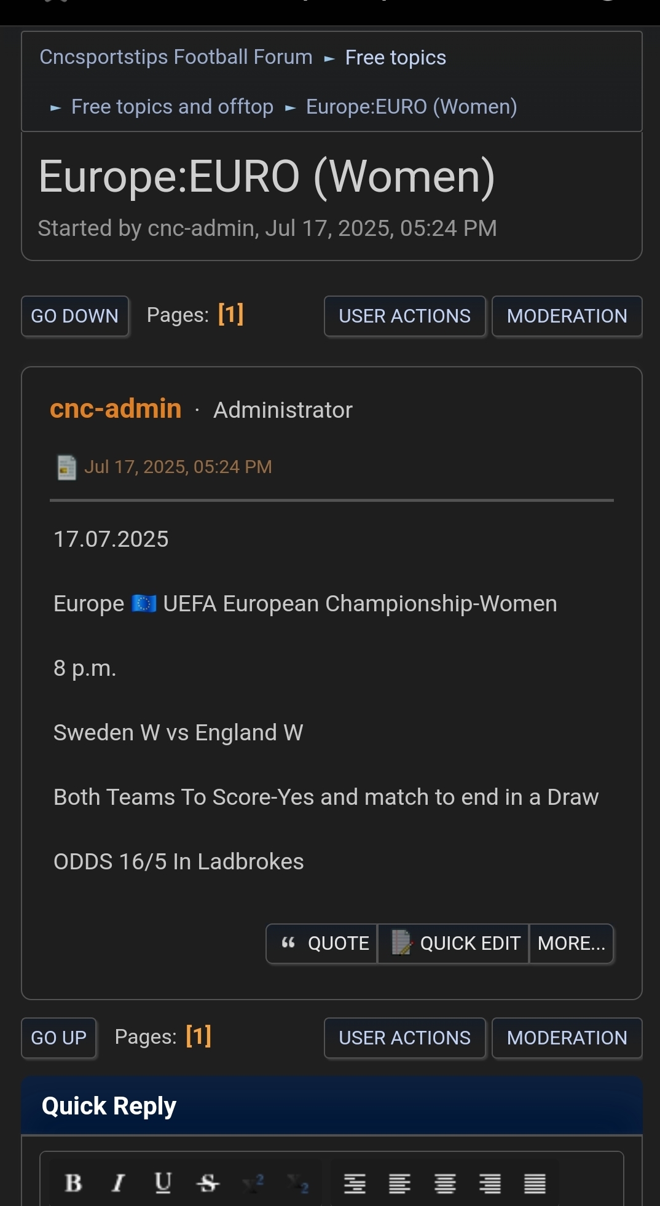Open the top MODERATION menu
The width and height of the screenshot is (660, 1206).
[x=567, y=316]
